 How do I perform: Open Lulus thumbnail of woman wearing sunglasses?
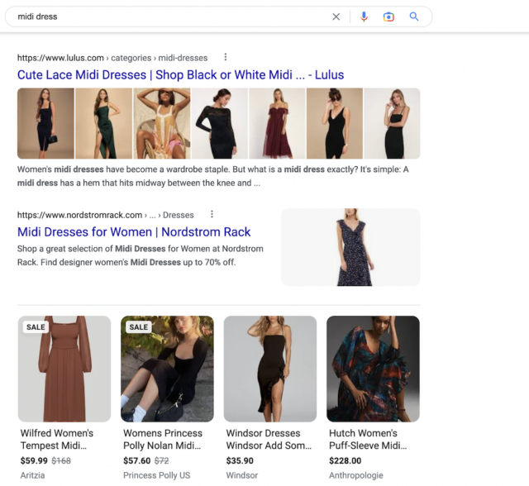point(335,123)
